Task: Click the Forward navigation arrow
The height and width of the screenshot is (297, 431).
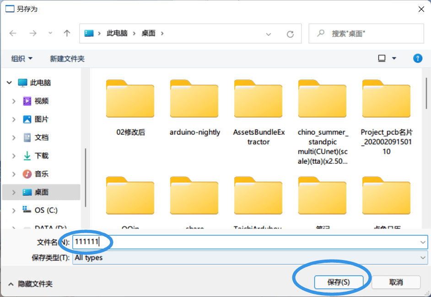Action: 32,33
